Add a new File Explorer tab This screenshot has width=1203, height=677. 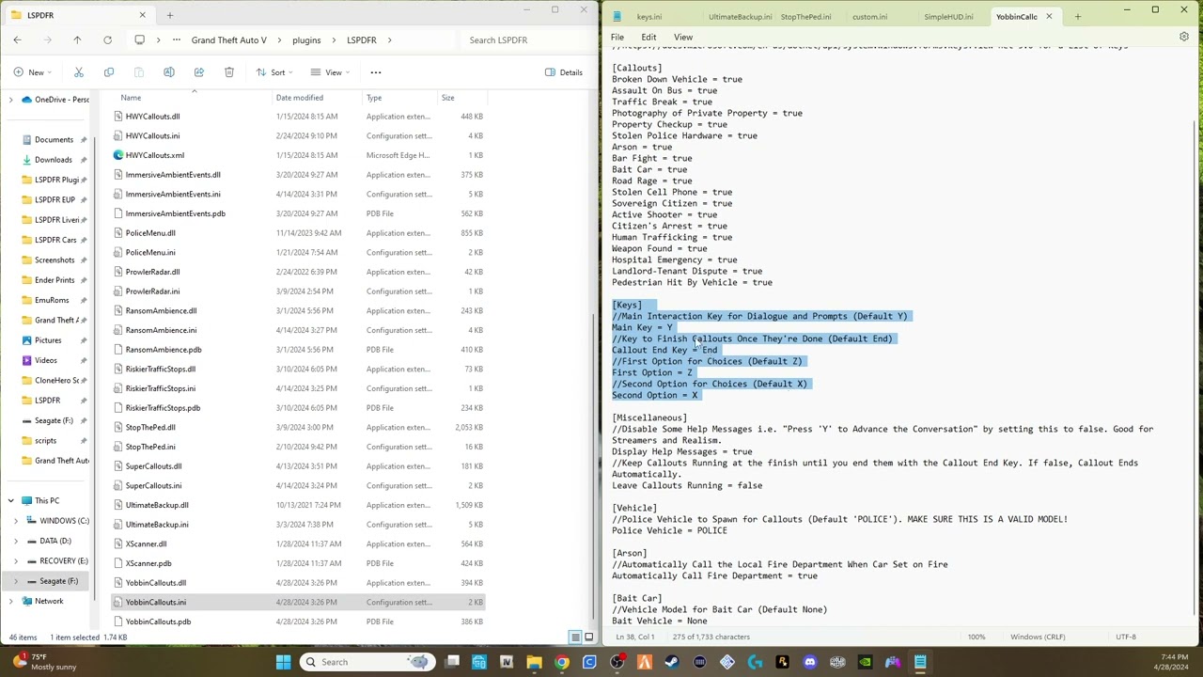pos(170,15)
